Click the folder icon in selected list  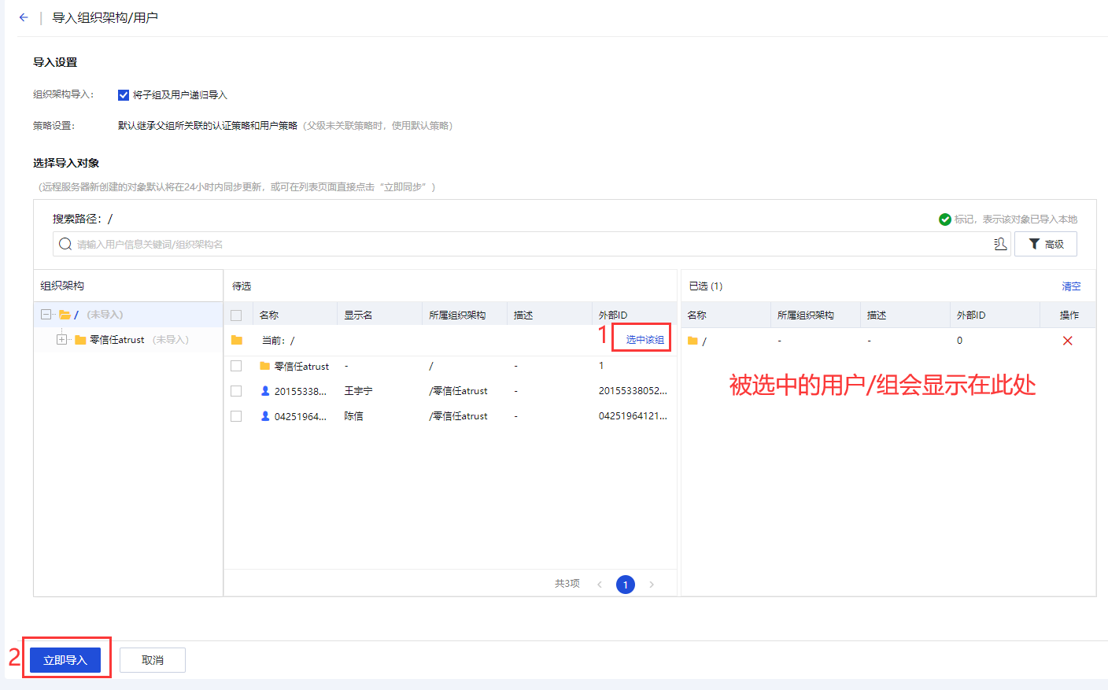pyautogui.click(x=692, y=341)
